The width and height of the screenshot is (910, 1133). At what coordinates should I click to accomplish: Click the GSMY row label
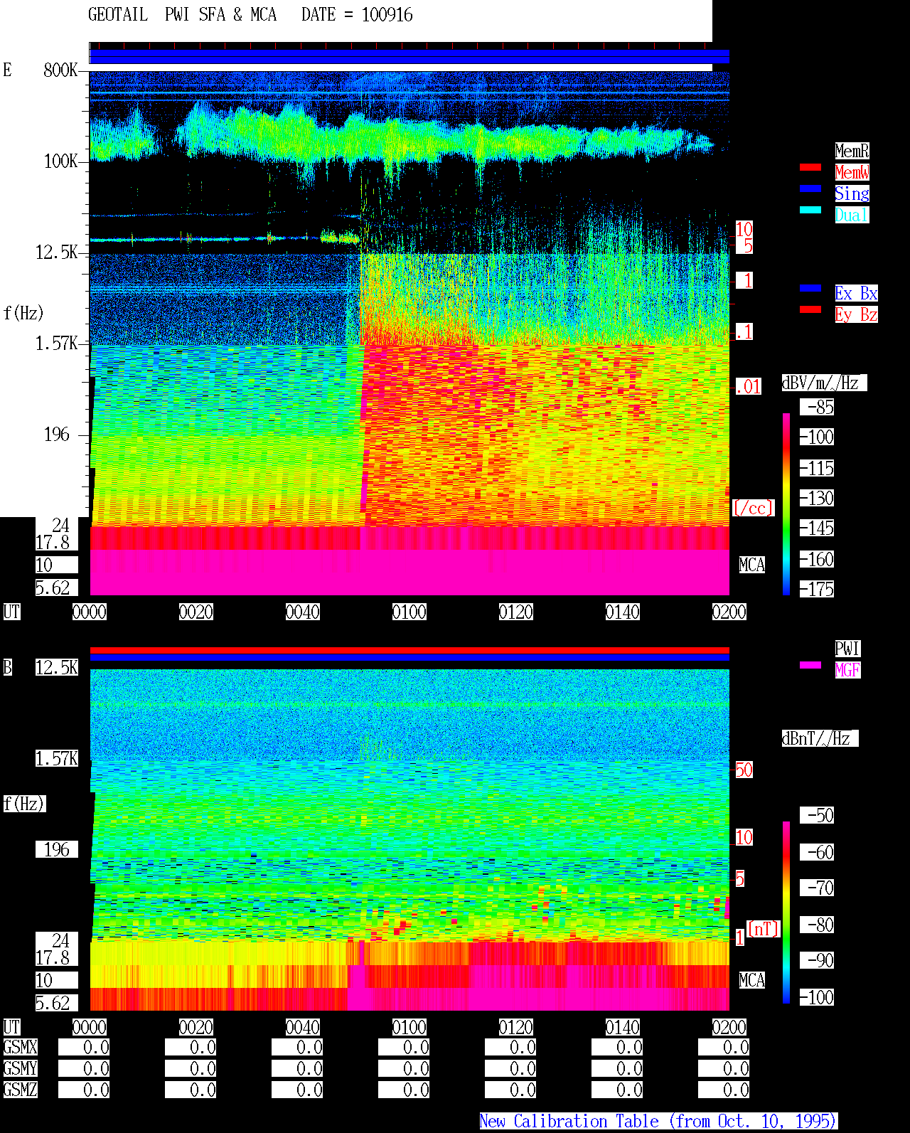21,1068
